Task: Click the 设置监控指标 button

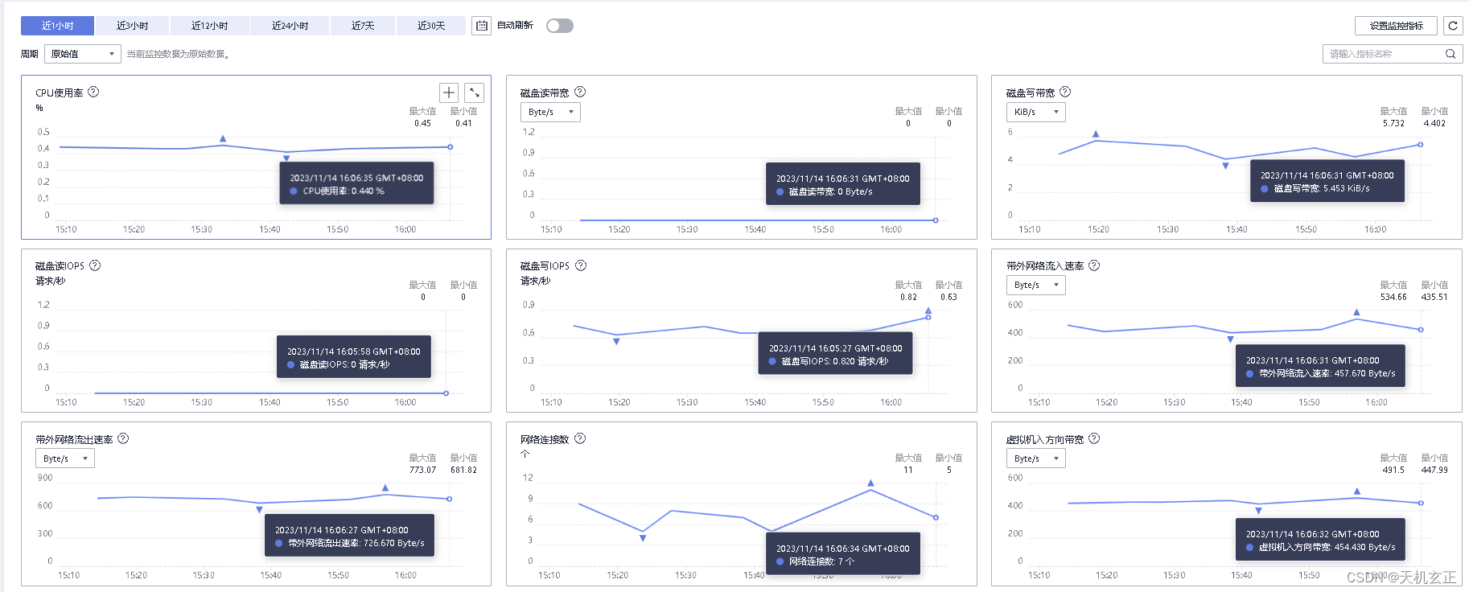Action: click(1397, 26)
